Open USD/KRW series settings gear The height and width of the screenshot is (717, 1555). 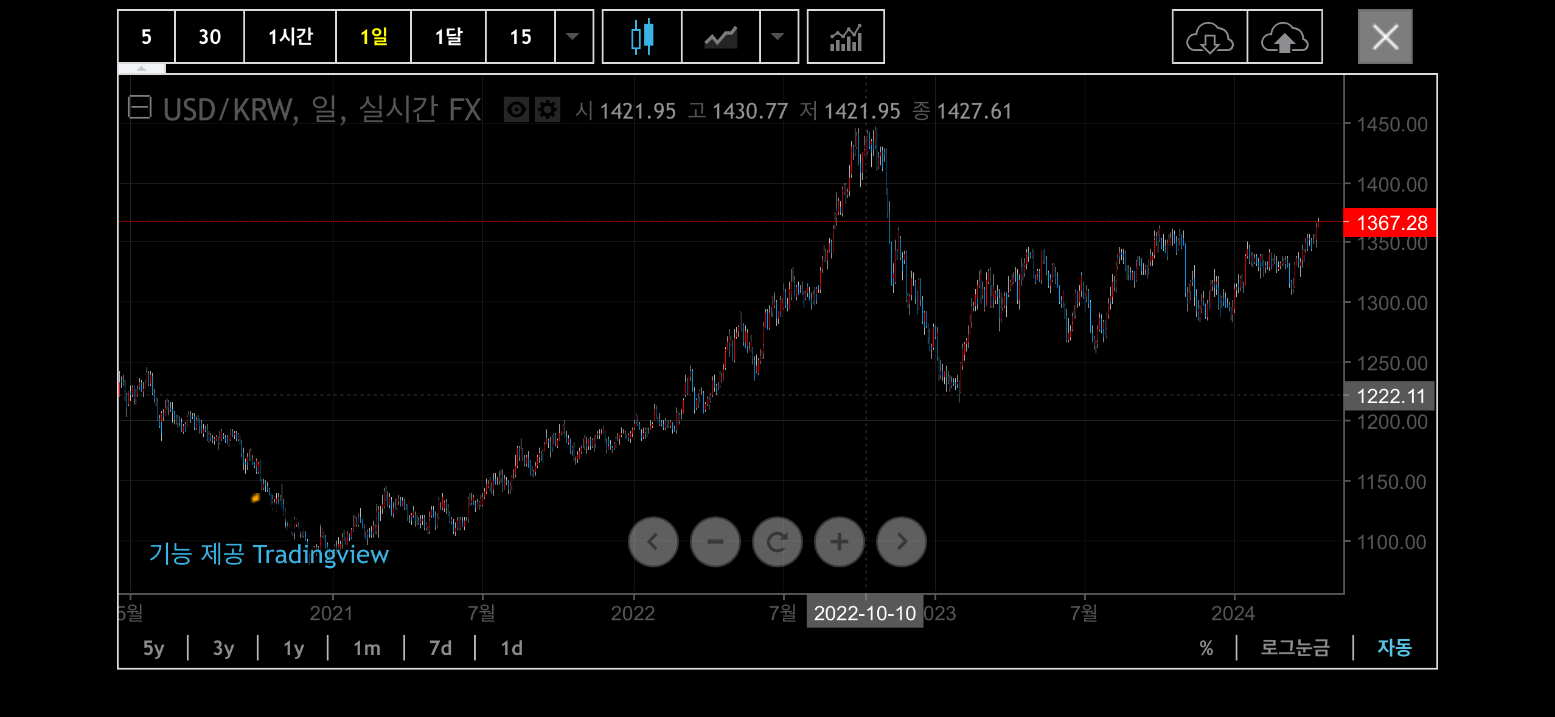(x=548, y=110)
